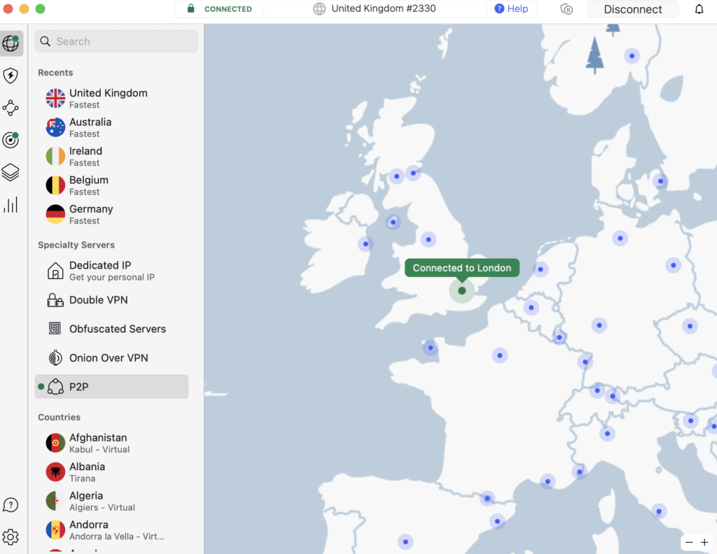Click the Australia flag icon
The image size is (717, 554).
[x=55, y=127]
